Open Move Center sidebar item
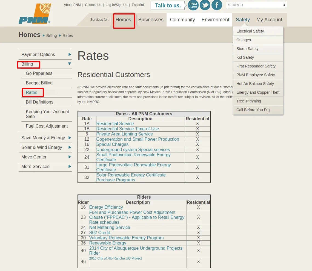The image size is (312, 271). coord(34,157)
